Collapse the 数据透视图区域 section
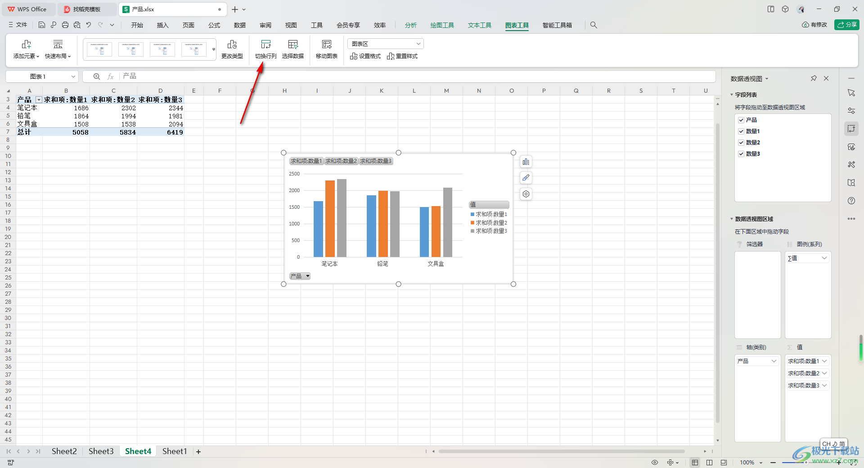 (x=732, y=219)
